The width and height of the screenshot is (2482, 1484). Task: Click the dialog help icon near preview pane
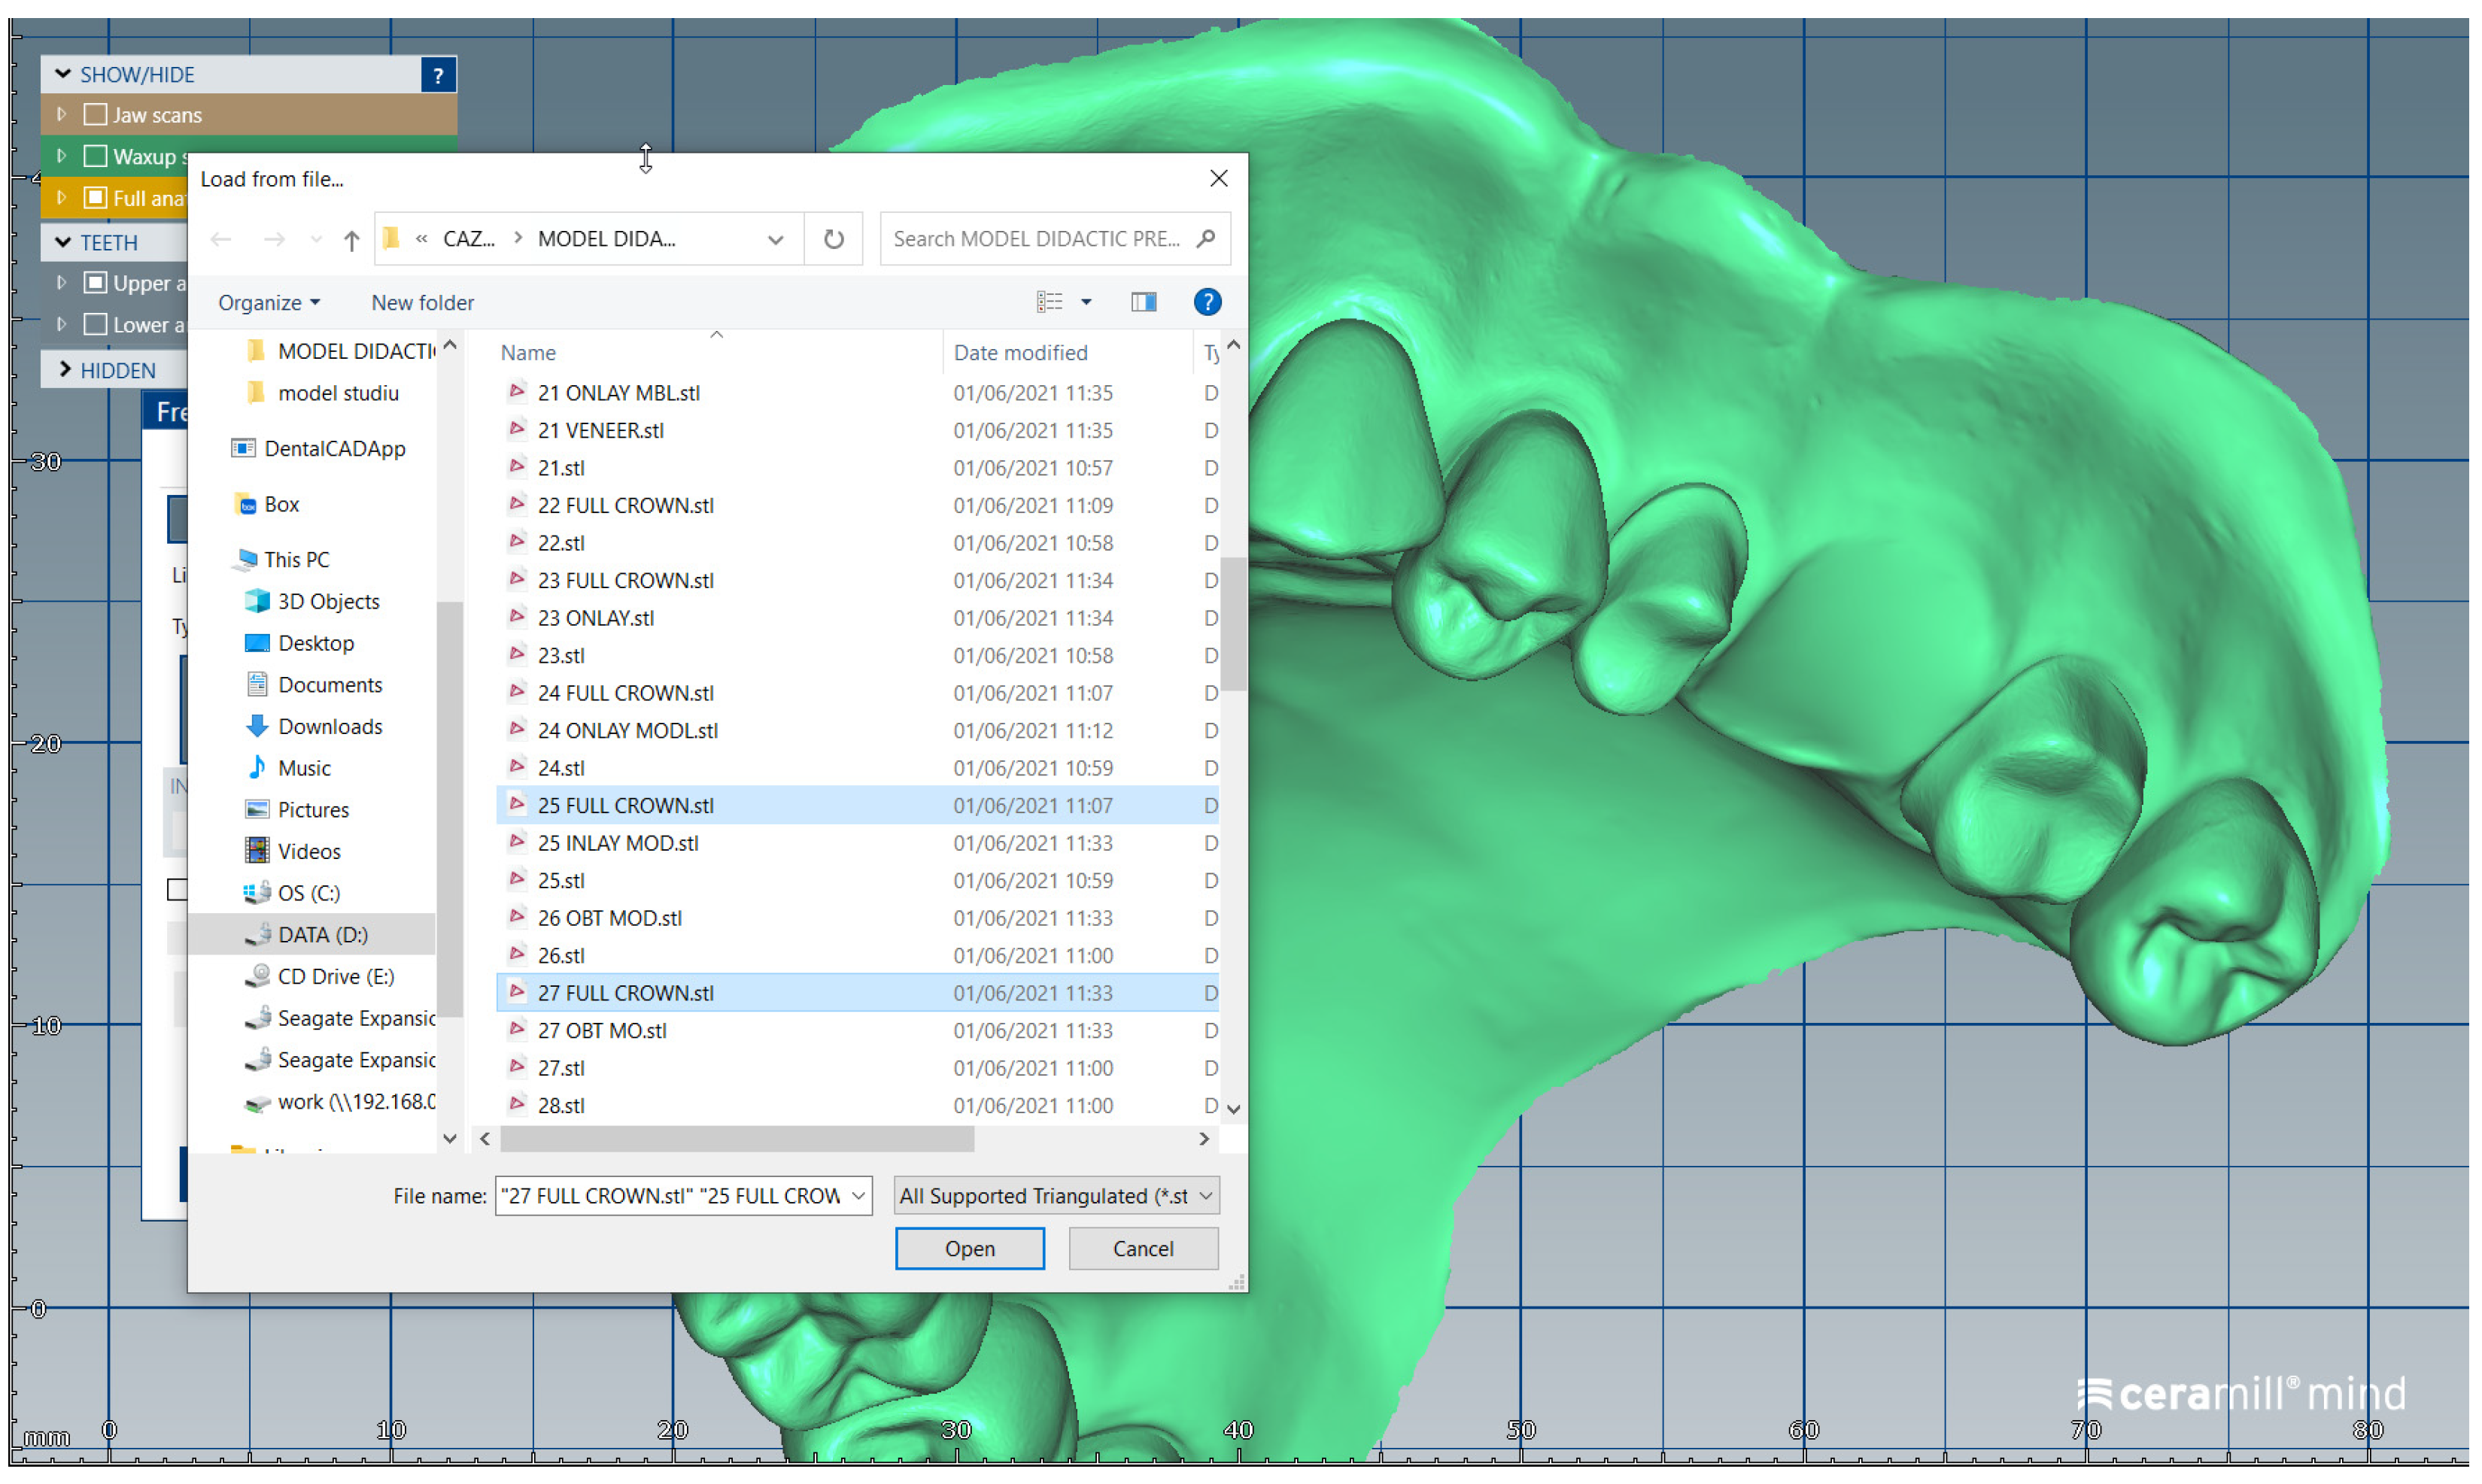1207,302
